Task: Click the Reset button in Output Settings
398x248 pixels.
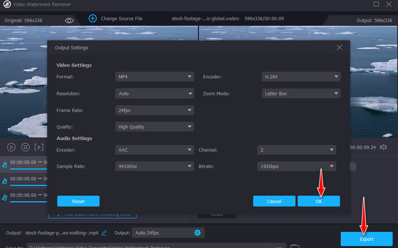Action: (x=78, y=201)
